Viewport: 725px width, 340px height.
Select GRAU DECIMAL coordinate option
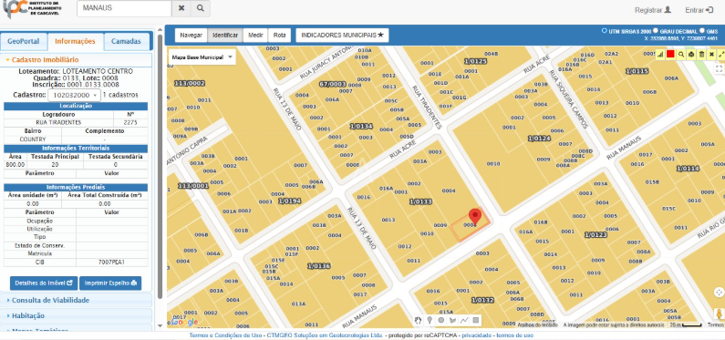coord(655,30)
